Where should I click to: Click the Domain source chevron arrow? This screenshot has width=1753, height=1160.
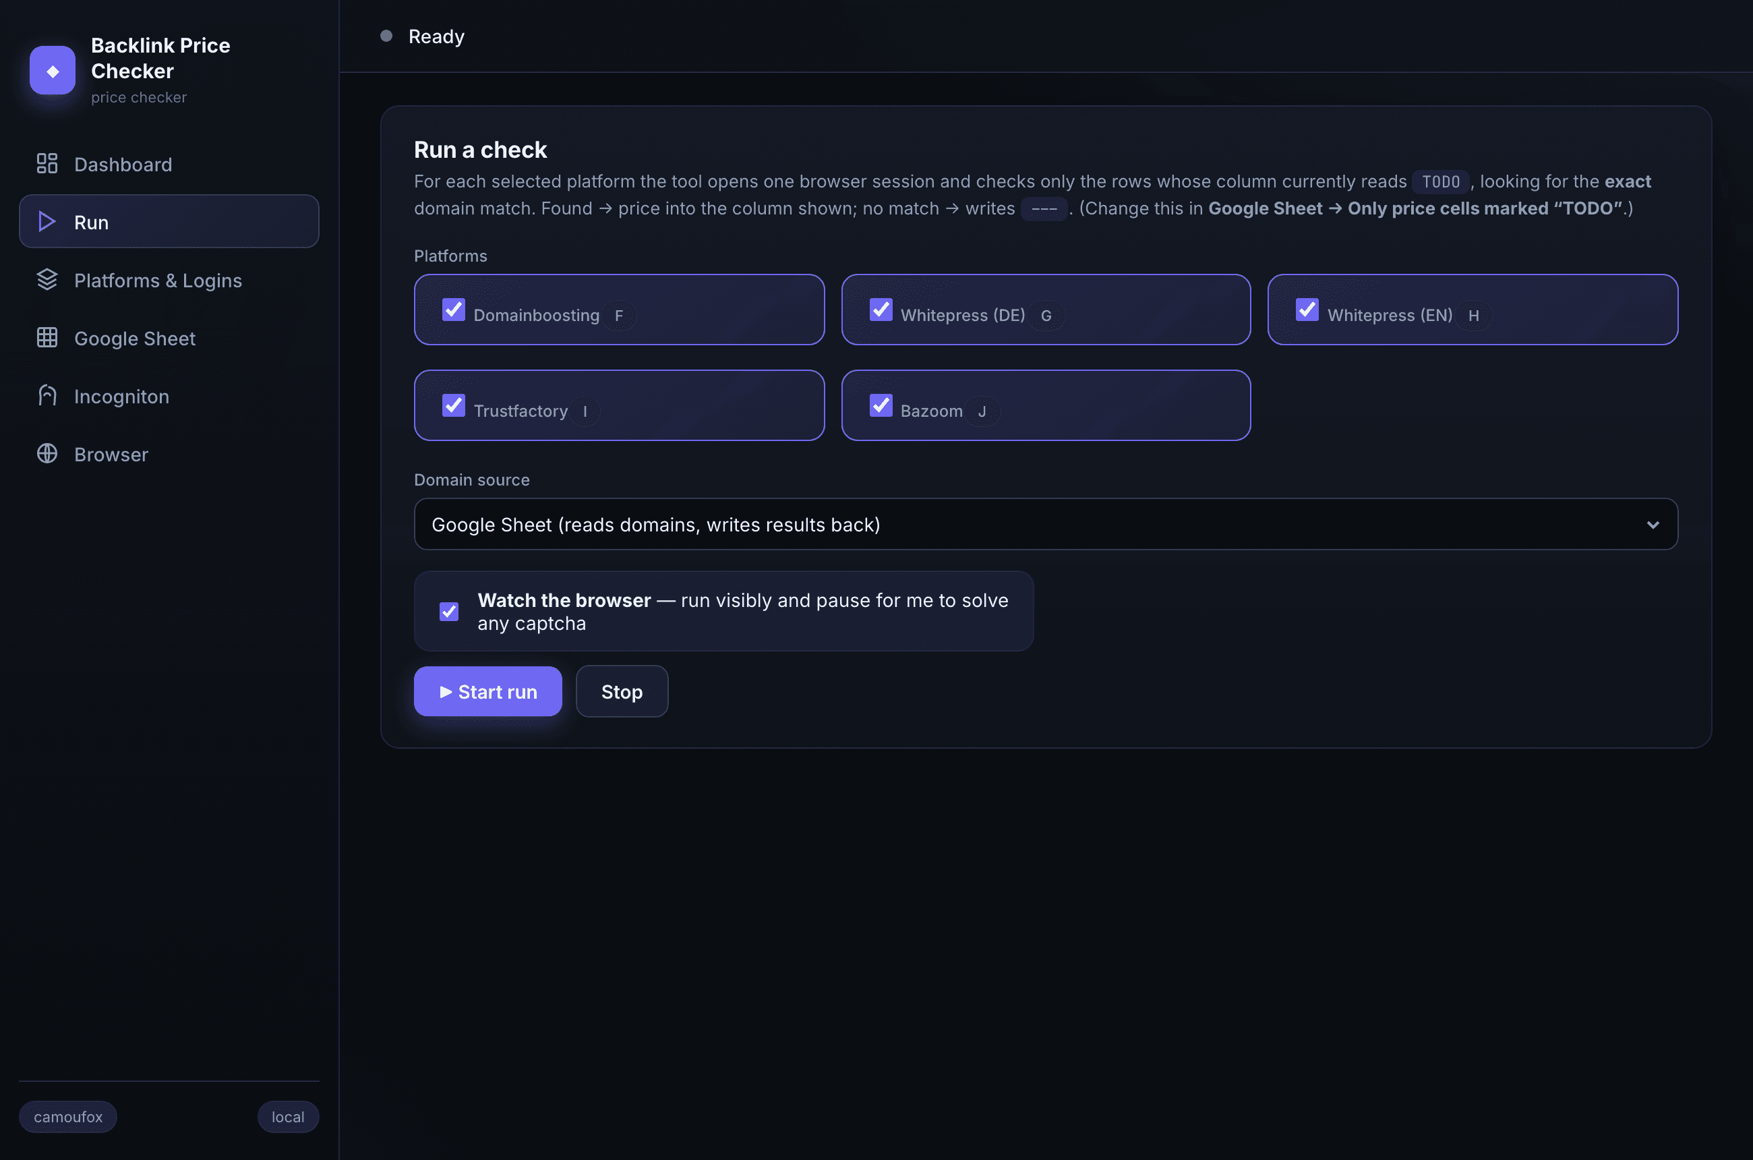coord(1653,525)
